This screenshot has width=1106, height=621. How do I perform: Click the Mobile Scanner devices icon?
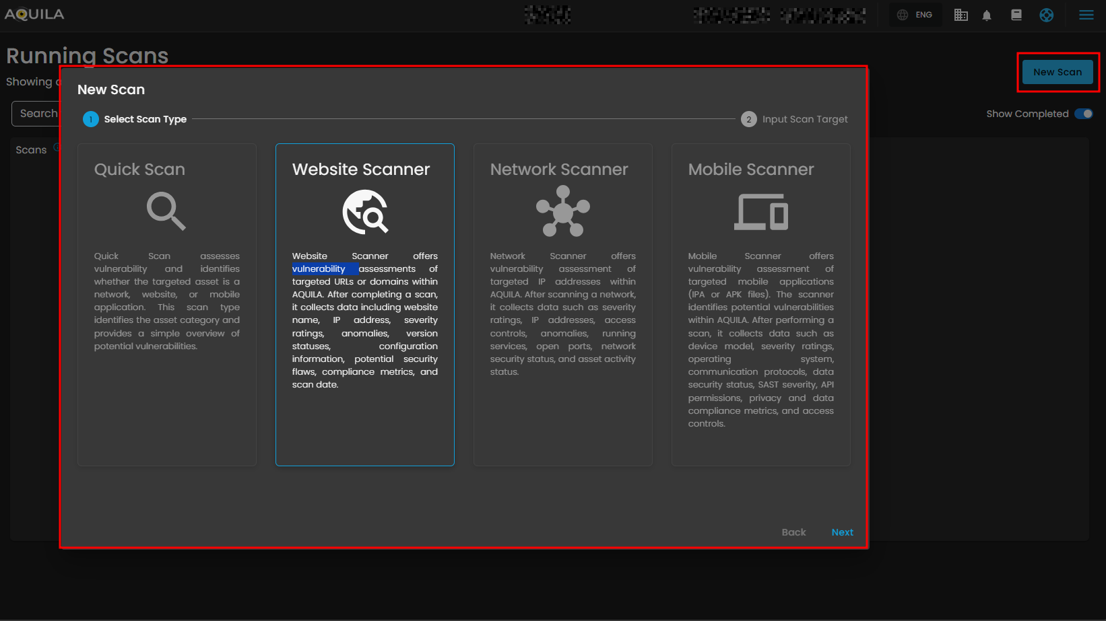(x=760, y=212)
